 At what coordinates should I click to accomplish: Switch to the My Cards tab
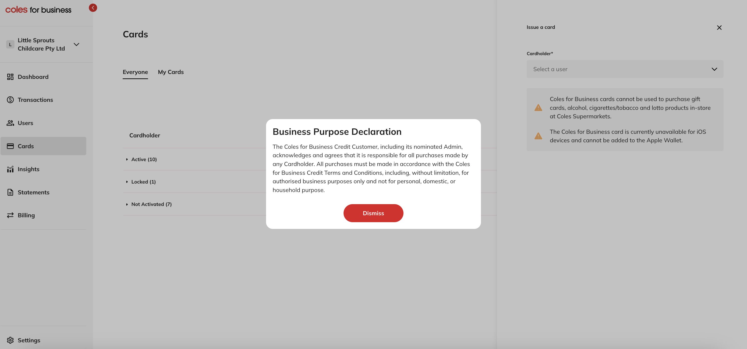170,72
